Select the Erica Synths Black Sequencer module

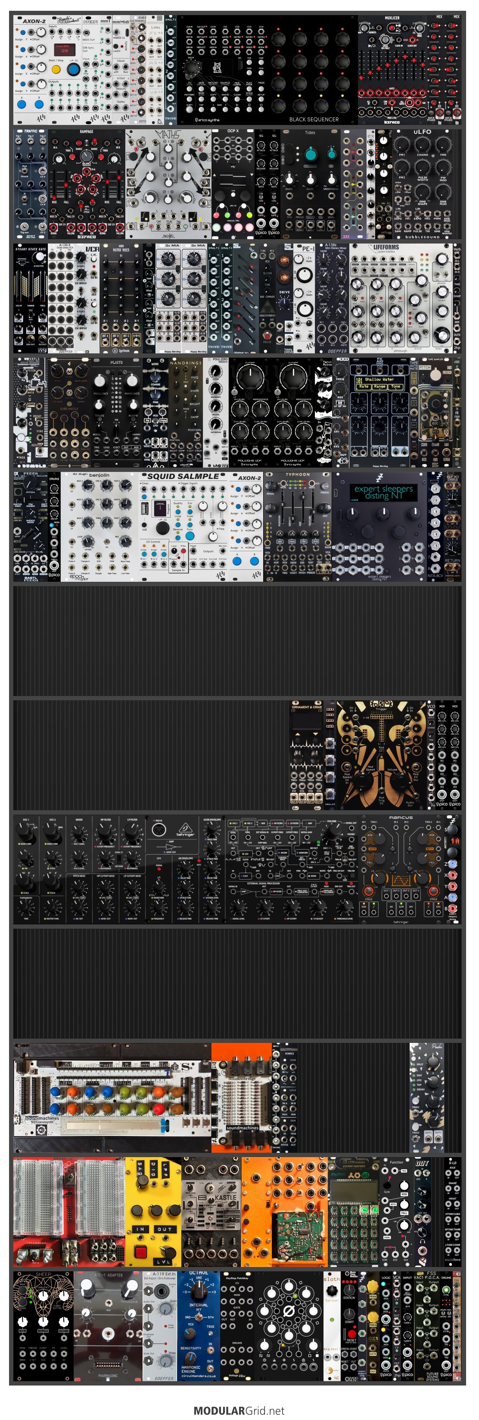[267, 70]
